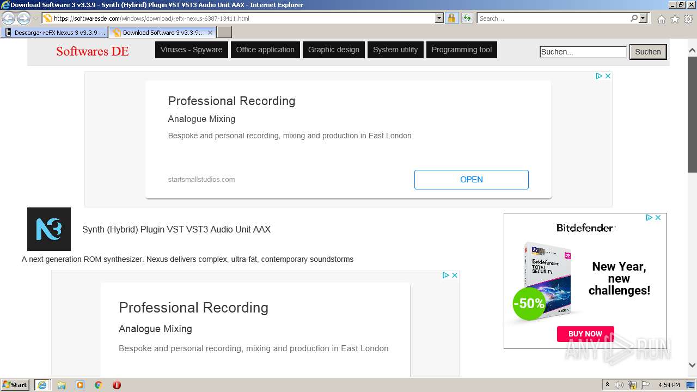Click the Action Center flag tray icon

click(x=645, y=385)
